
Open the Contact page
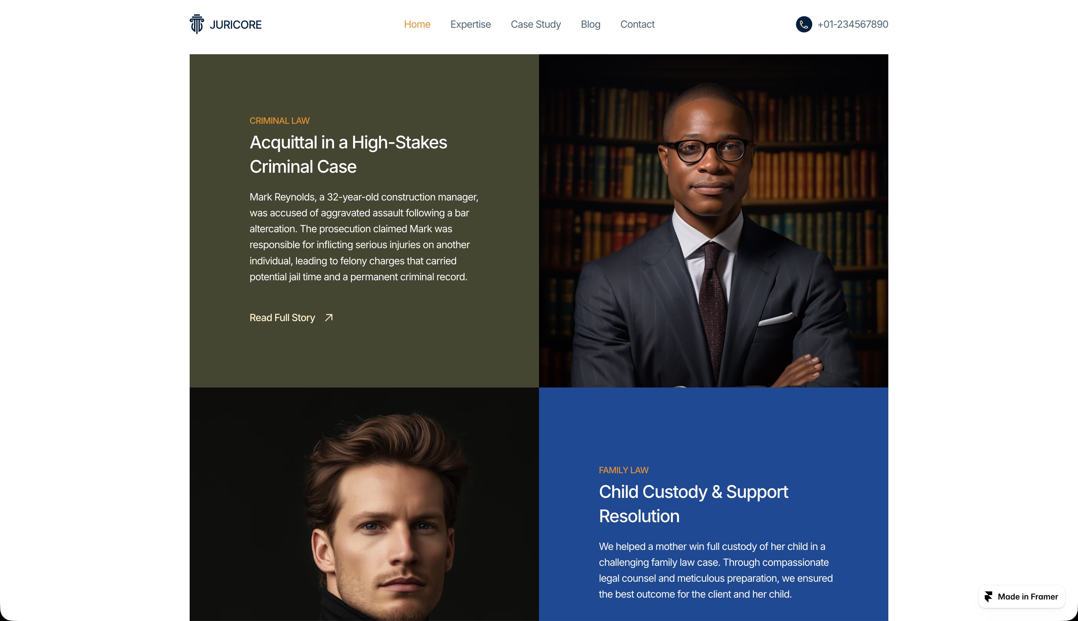(637, 24)
